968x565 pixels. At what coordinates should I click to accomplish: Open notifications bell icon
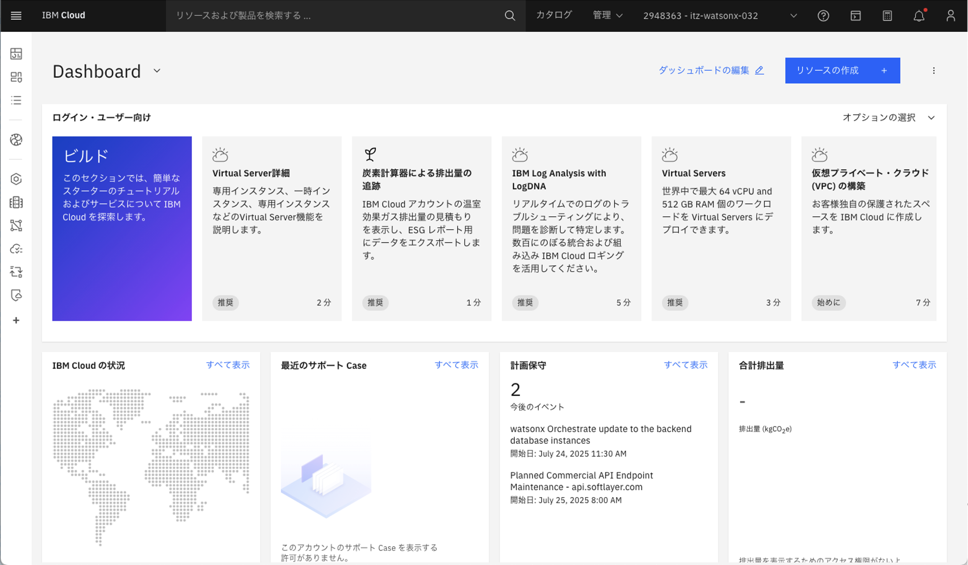tap(919, 16)
